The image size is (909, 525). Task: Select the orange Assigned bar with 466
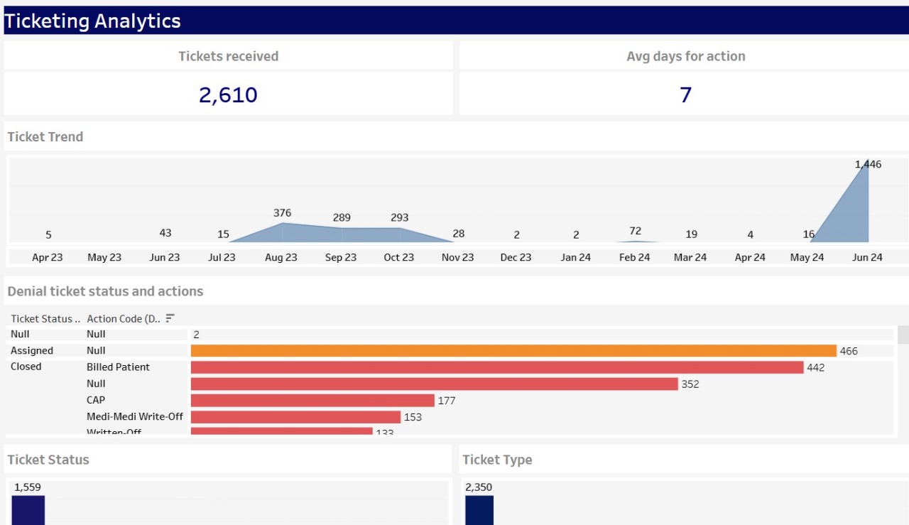tap(513, 350)
